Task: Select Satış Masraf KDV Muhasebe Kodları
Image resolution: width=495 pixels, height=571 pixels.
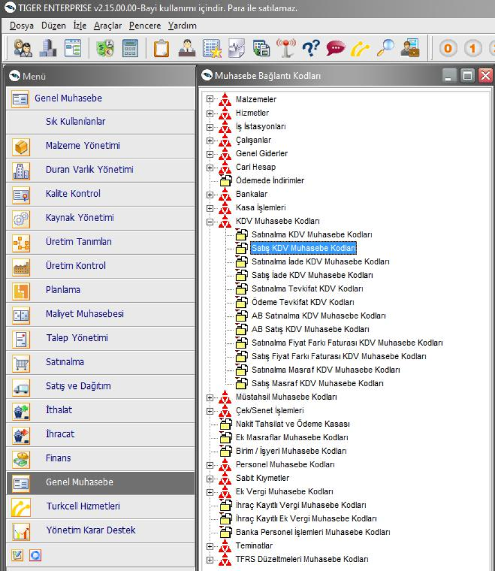Action: tap(317, 383)
